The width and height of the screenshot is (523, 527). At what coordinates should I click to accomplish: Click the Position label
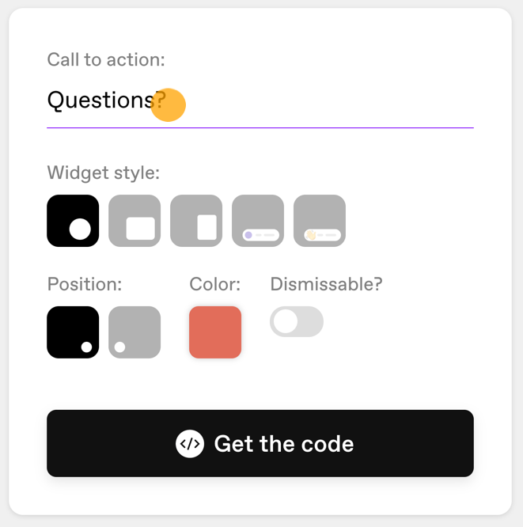[x=85, y=284]
